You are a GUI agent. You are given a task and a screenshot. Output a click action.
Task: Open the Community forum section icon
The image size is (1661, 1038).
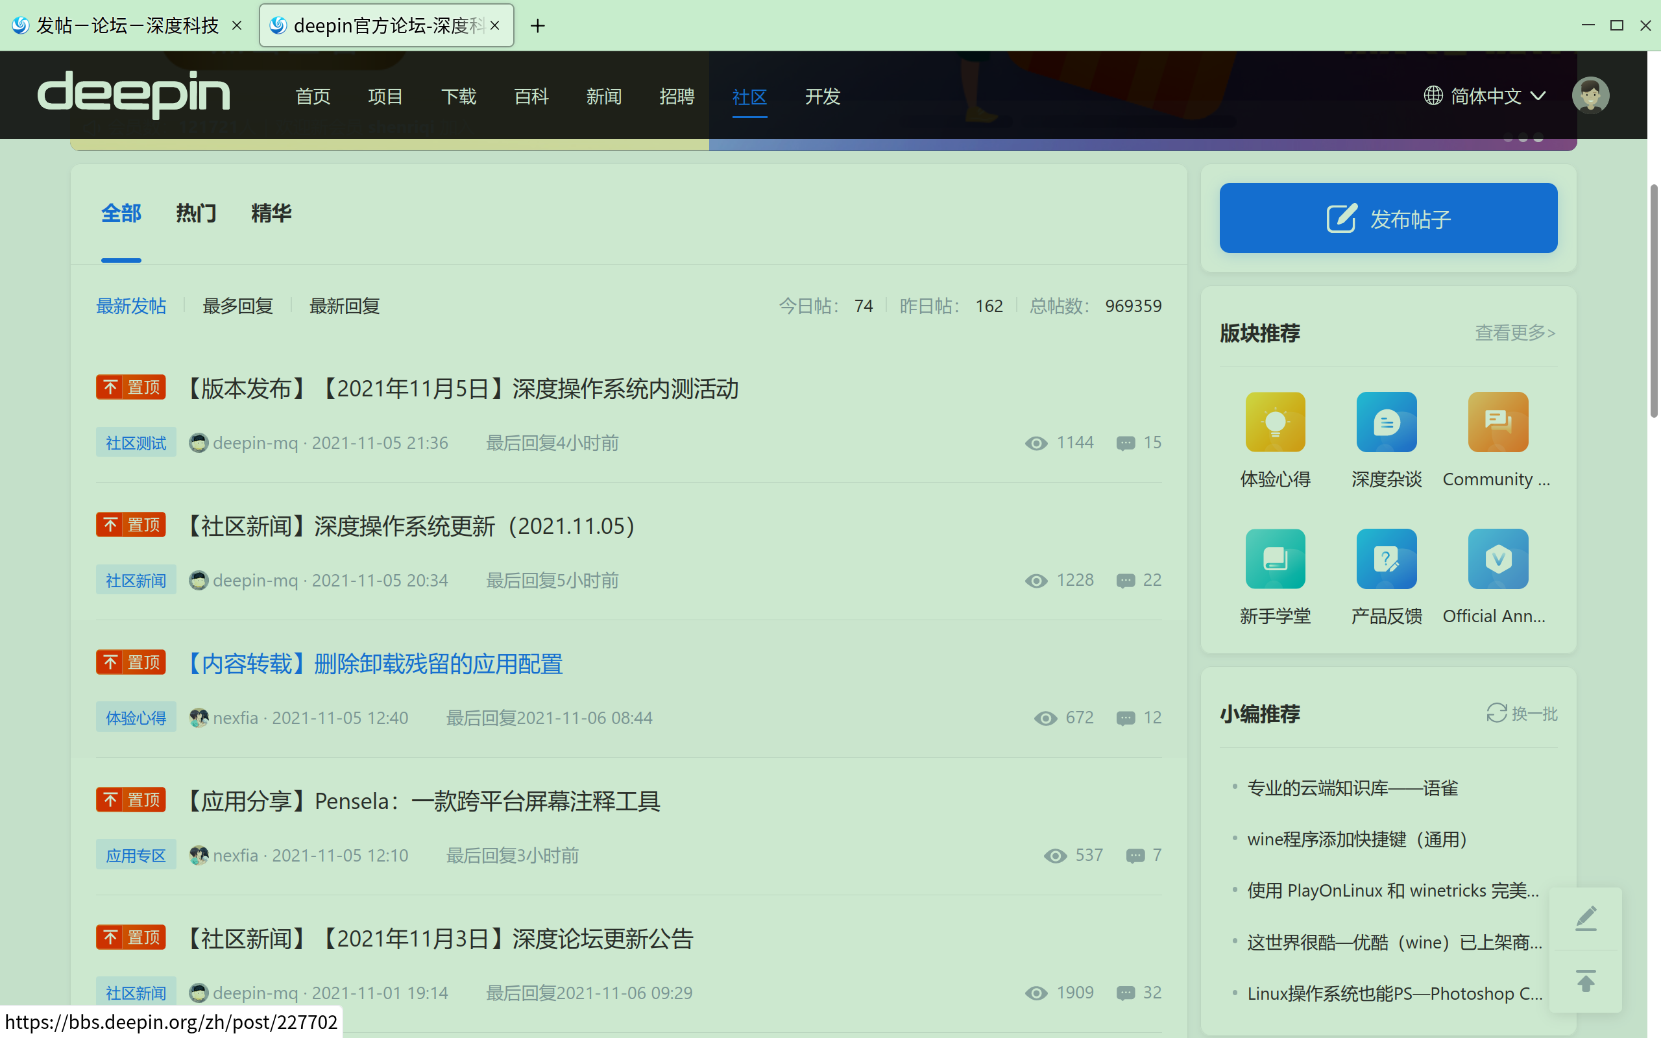(x=1497, y=422)
